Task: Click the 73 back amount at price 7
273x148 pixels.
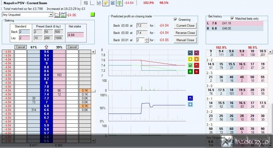Action: (x=34, y=102)
